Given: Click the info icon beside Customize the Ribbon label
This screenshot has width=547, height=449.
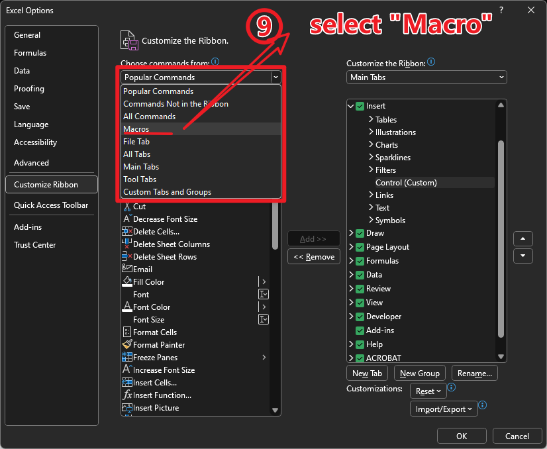Looking at the screenshot, I should [x=431, y=62].
